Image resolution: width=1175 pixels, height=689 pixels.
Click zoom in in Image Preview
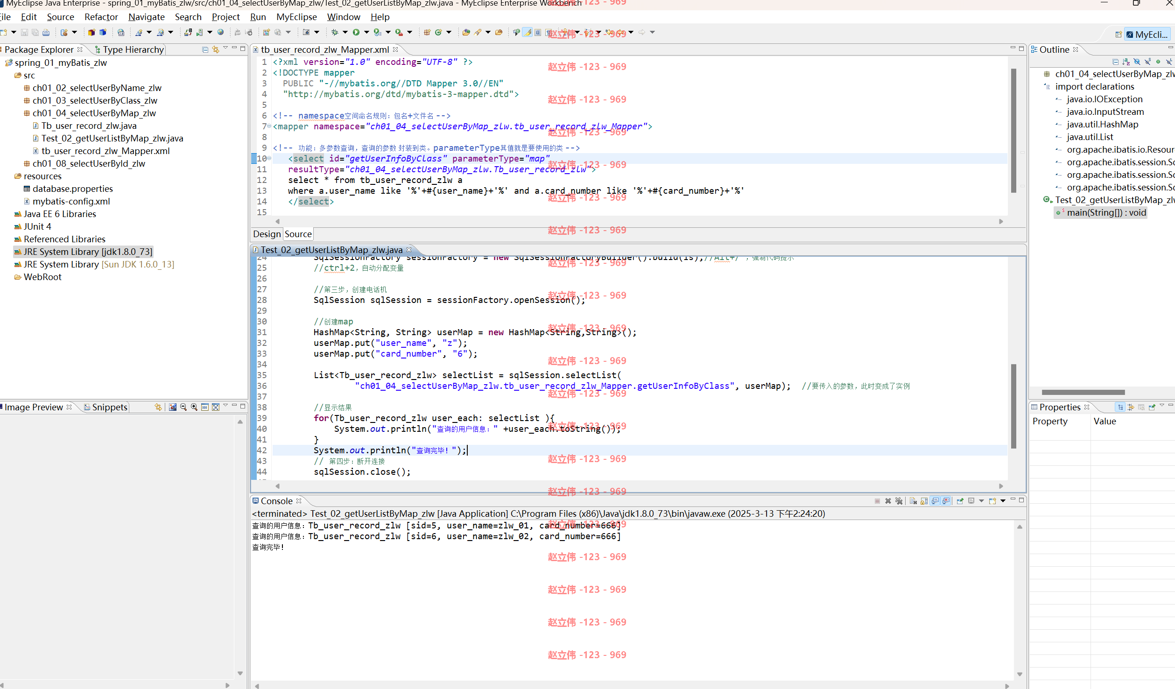click(x=194, y=407)
